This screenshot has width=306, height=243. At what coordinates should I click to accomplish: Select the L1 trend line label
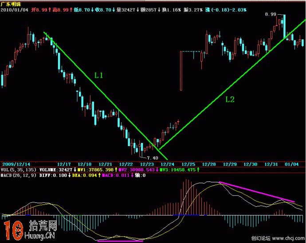99,75
